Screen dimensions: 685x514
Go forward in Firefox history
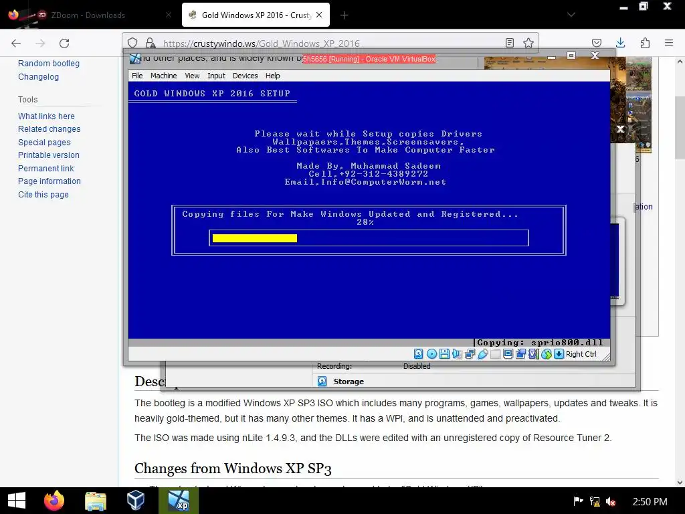(x=40, y=43)
